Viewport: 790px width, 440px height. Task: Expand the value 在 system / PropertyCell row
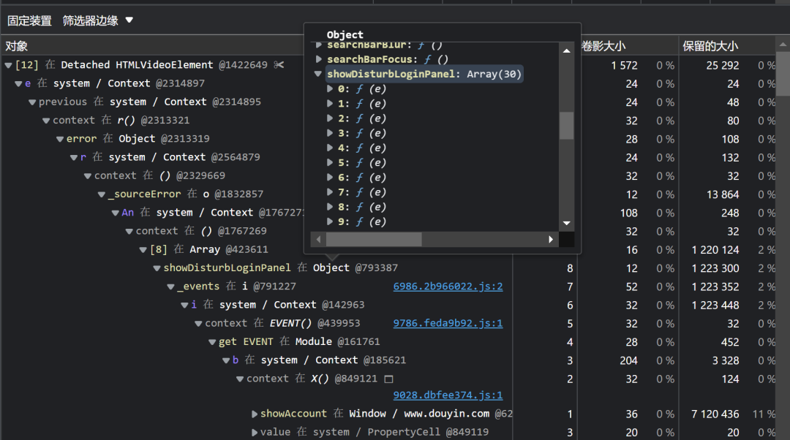coord(255,433)
